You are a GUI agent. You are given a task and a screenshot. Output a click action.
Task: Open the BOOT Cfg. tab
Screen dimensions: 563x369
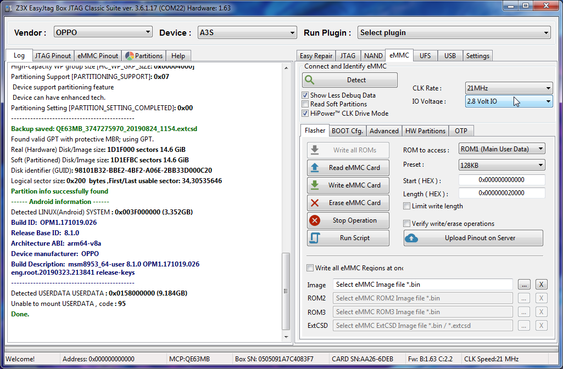click(x=347, y=130)
